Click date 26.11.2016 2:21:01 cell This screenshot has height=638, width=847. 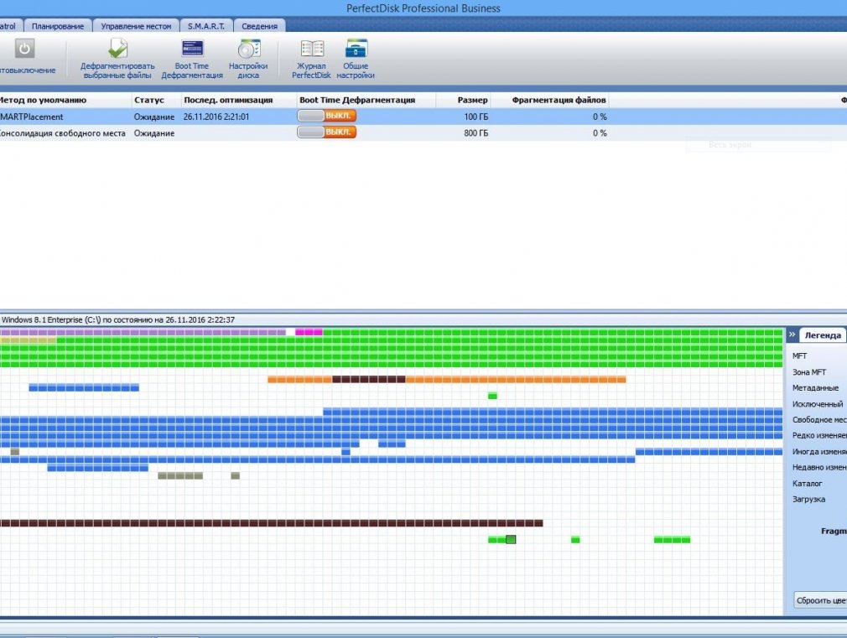click(x=216, y=117)
